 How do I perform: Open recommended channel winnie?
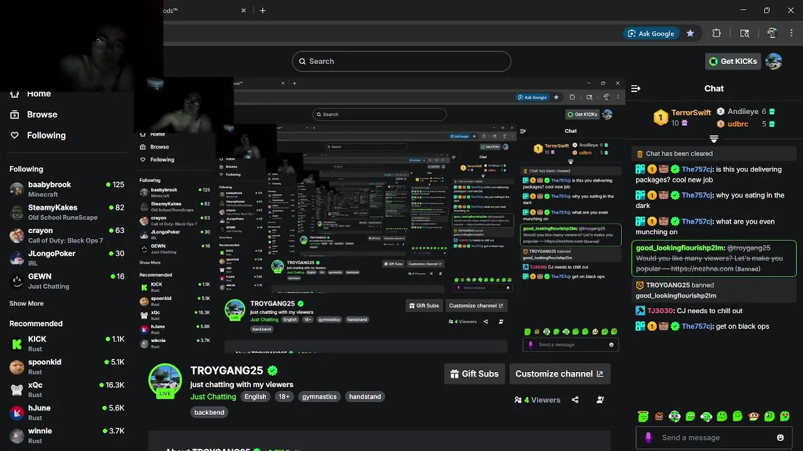point(66,435)
